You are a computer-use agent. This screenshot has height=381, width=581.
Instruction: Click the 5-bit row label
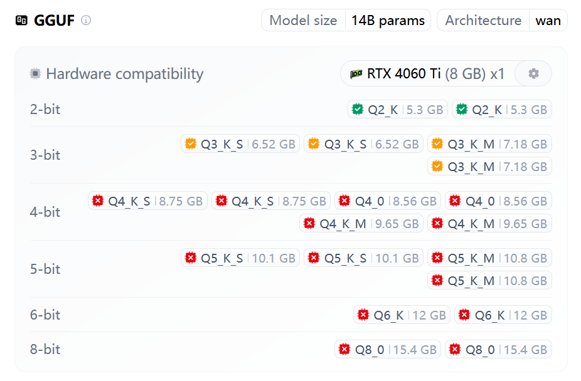(x=45, y=269)
